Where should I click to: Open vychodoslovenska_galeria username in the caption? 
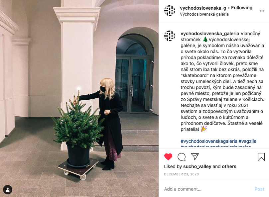click(210, 34)
